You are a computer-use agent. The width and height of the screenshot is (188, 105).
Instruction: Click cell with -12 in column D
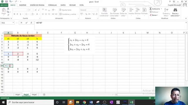37,60
